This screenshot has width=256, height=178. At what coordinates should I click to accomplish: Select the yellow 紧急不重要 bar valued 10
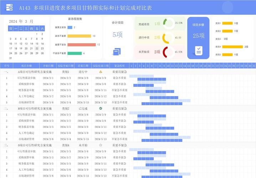tap(80, 36)
